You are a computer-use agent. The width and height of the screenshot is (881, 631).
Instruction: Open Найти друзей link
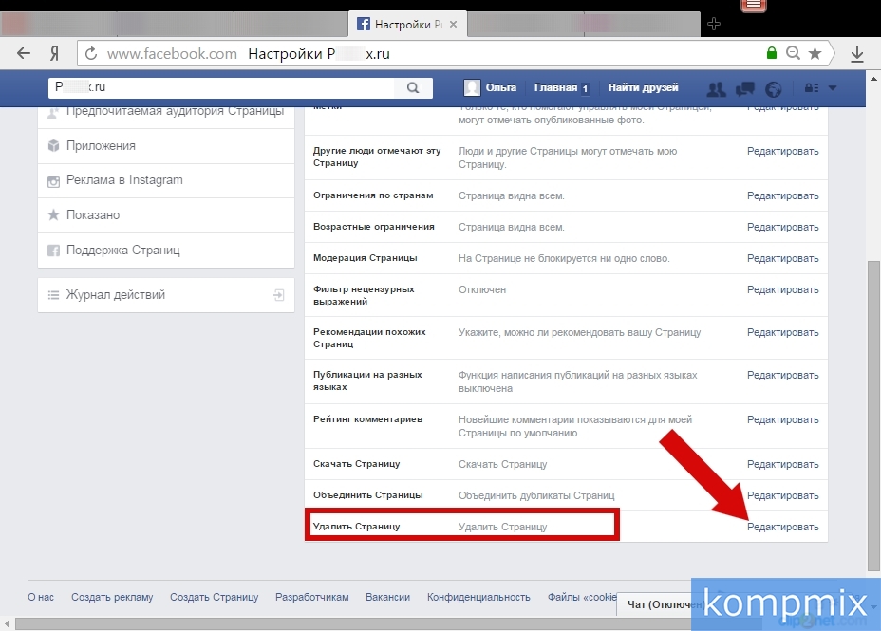coord(643,87)
